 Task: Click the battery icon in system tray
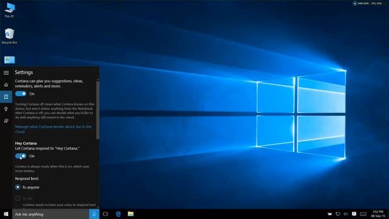tap(329, 214)
